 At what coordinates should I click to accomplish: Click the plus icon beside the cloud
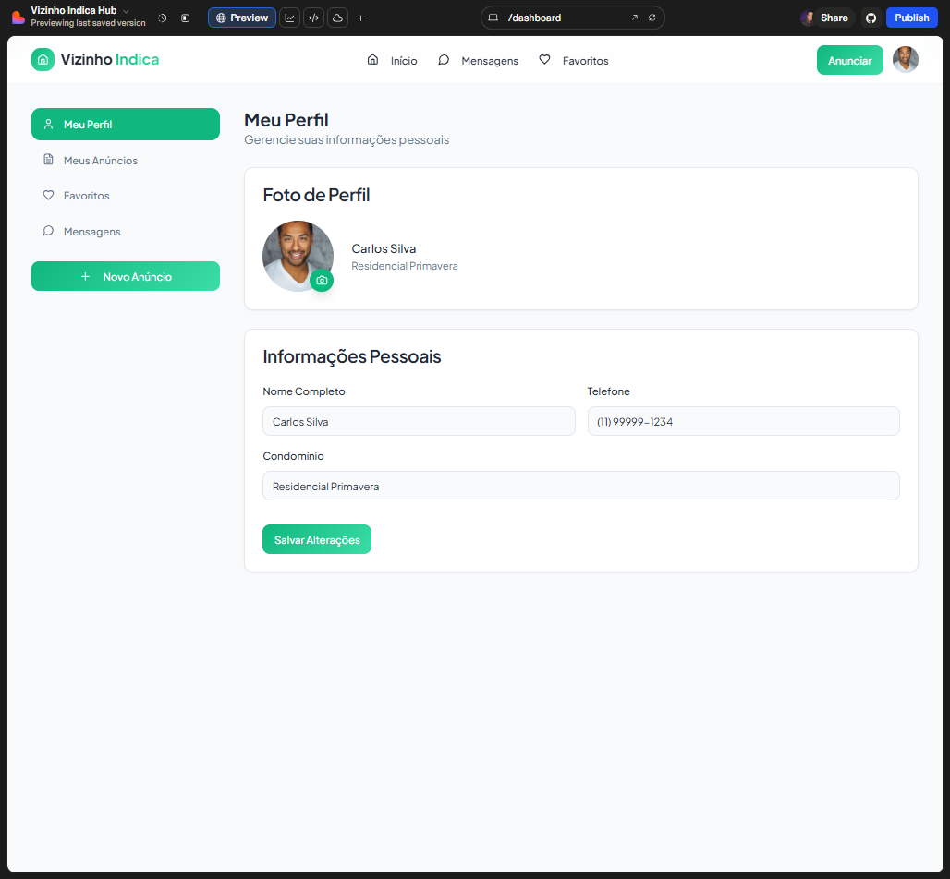(x=360, y=18)
